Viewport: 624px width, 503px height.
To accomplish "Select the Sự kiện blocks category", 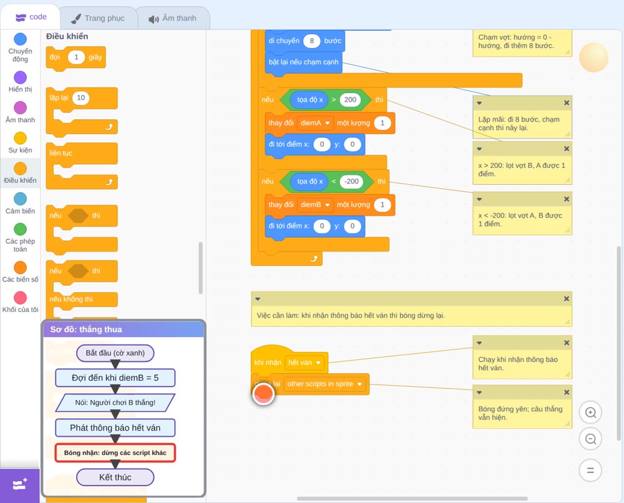I will (x=21, y=142).
